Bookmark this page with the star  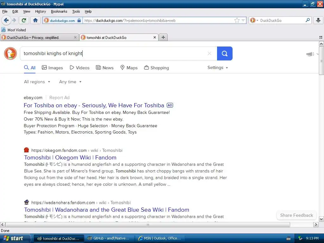point(237,20)
